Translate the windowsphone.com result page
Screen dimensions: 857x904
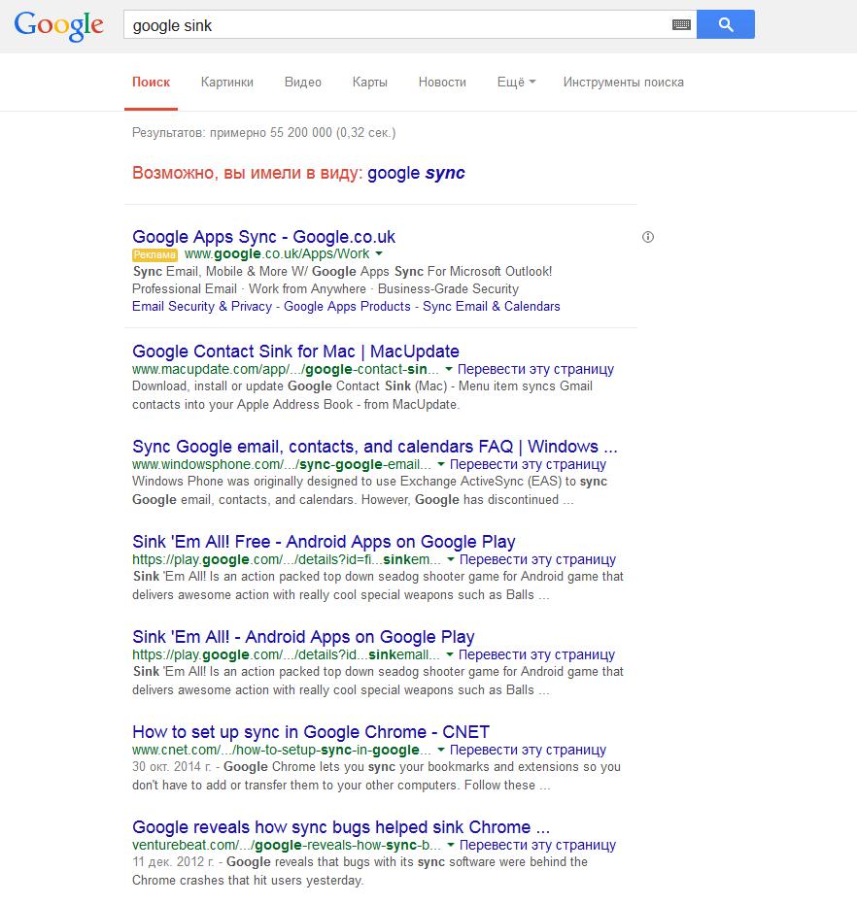point(528,464)
